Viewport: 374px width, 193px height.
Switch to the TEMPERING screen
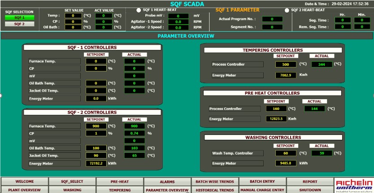(x=120, y=190)
